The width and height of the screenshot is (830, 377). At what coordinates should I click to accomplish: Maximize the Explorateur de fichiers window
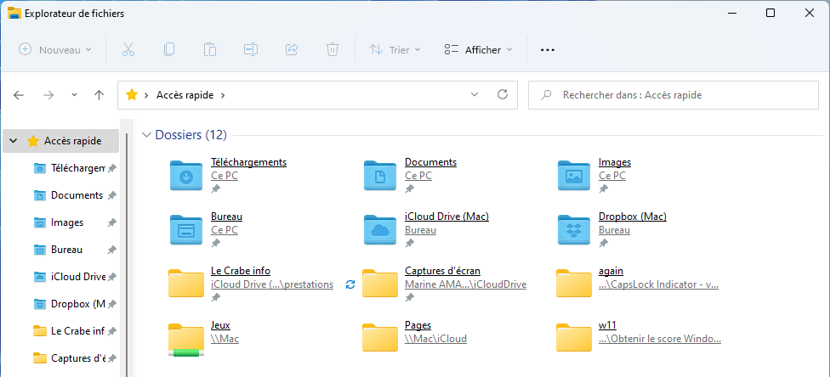pos(770,14)
